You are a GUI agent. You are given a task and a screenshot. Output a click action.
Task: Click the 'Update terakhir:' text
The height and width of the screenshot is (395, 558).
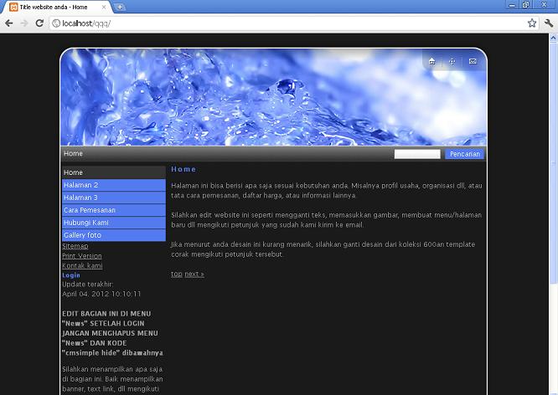87,285
